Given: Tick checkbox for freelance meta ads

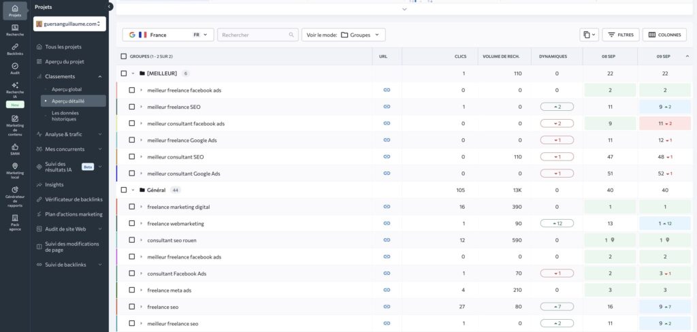Looking at the screenshot, I should pyautogui.click(x=131, y=290).
